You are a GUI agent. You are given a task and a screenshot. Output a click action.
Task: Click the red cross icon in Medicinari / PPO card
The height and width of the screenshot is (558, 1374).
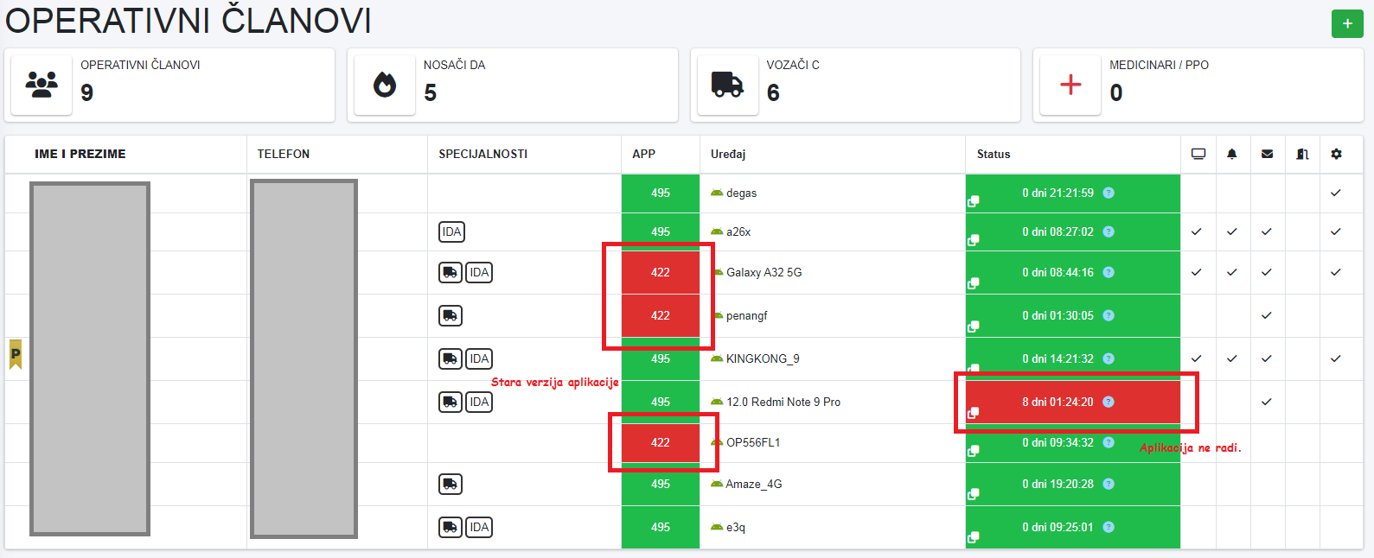1070,85
